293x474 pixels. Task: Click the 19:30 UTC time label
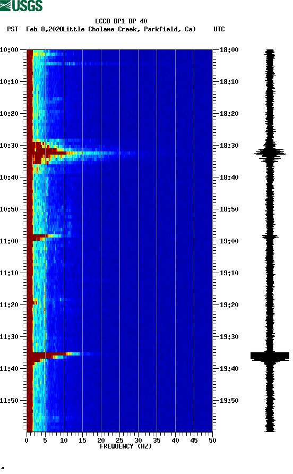point(229,337)
